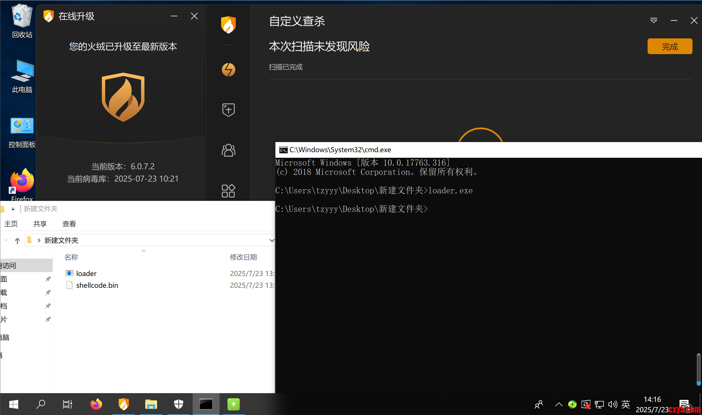Open Task View on the taskbar

click(67, 404)
